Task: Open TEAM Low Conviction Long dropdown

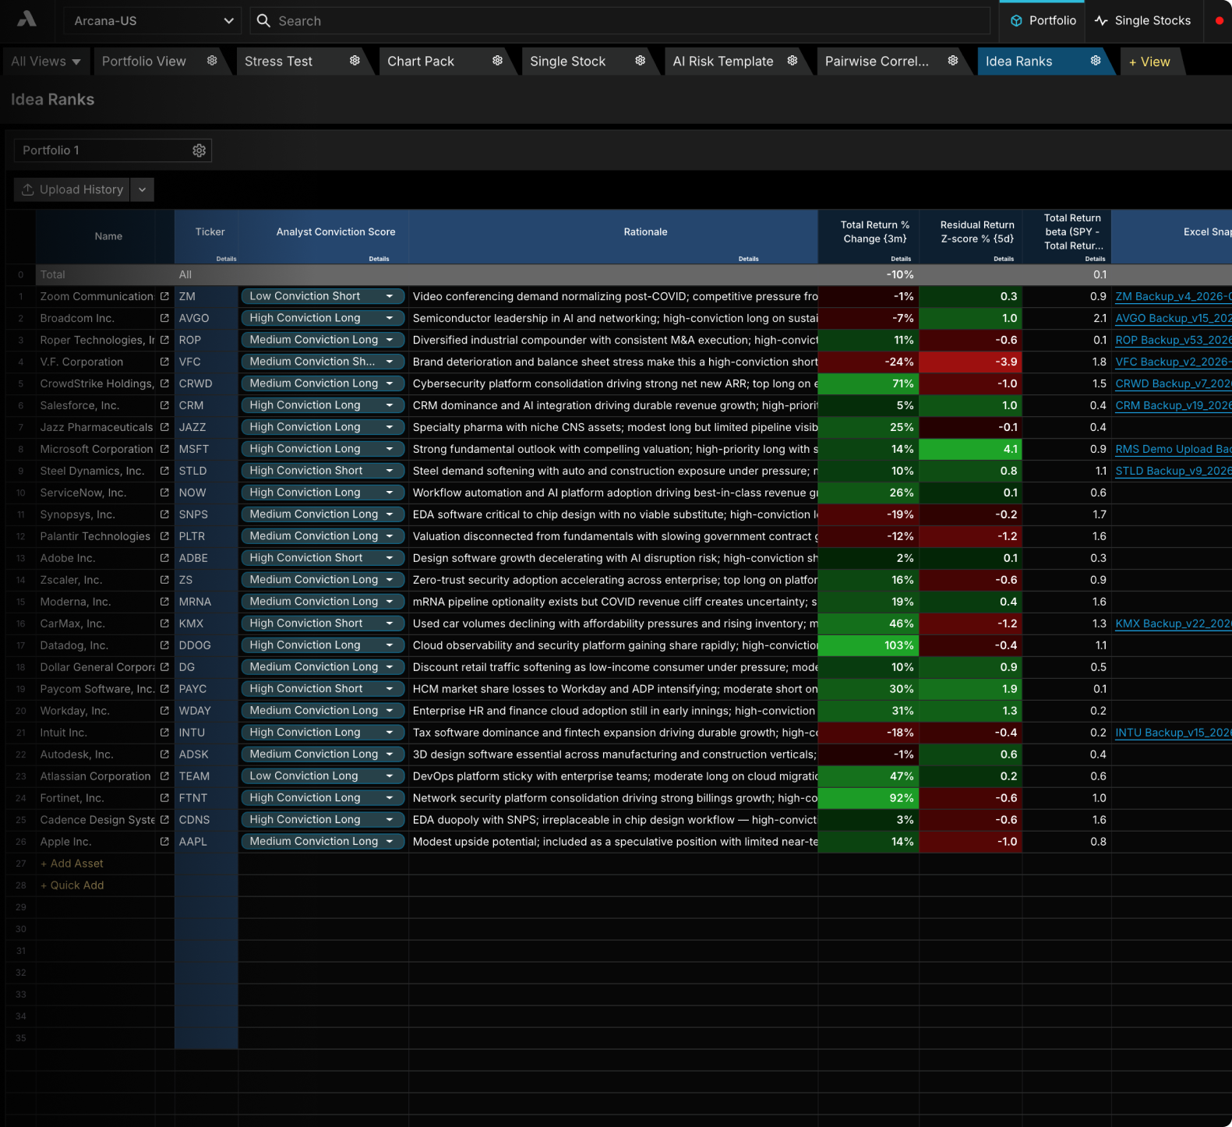Action: 323,776
